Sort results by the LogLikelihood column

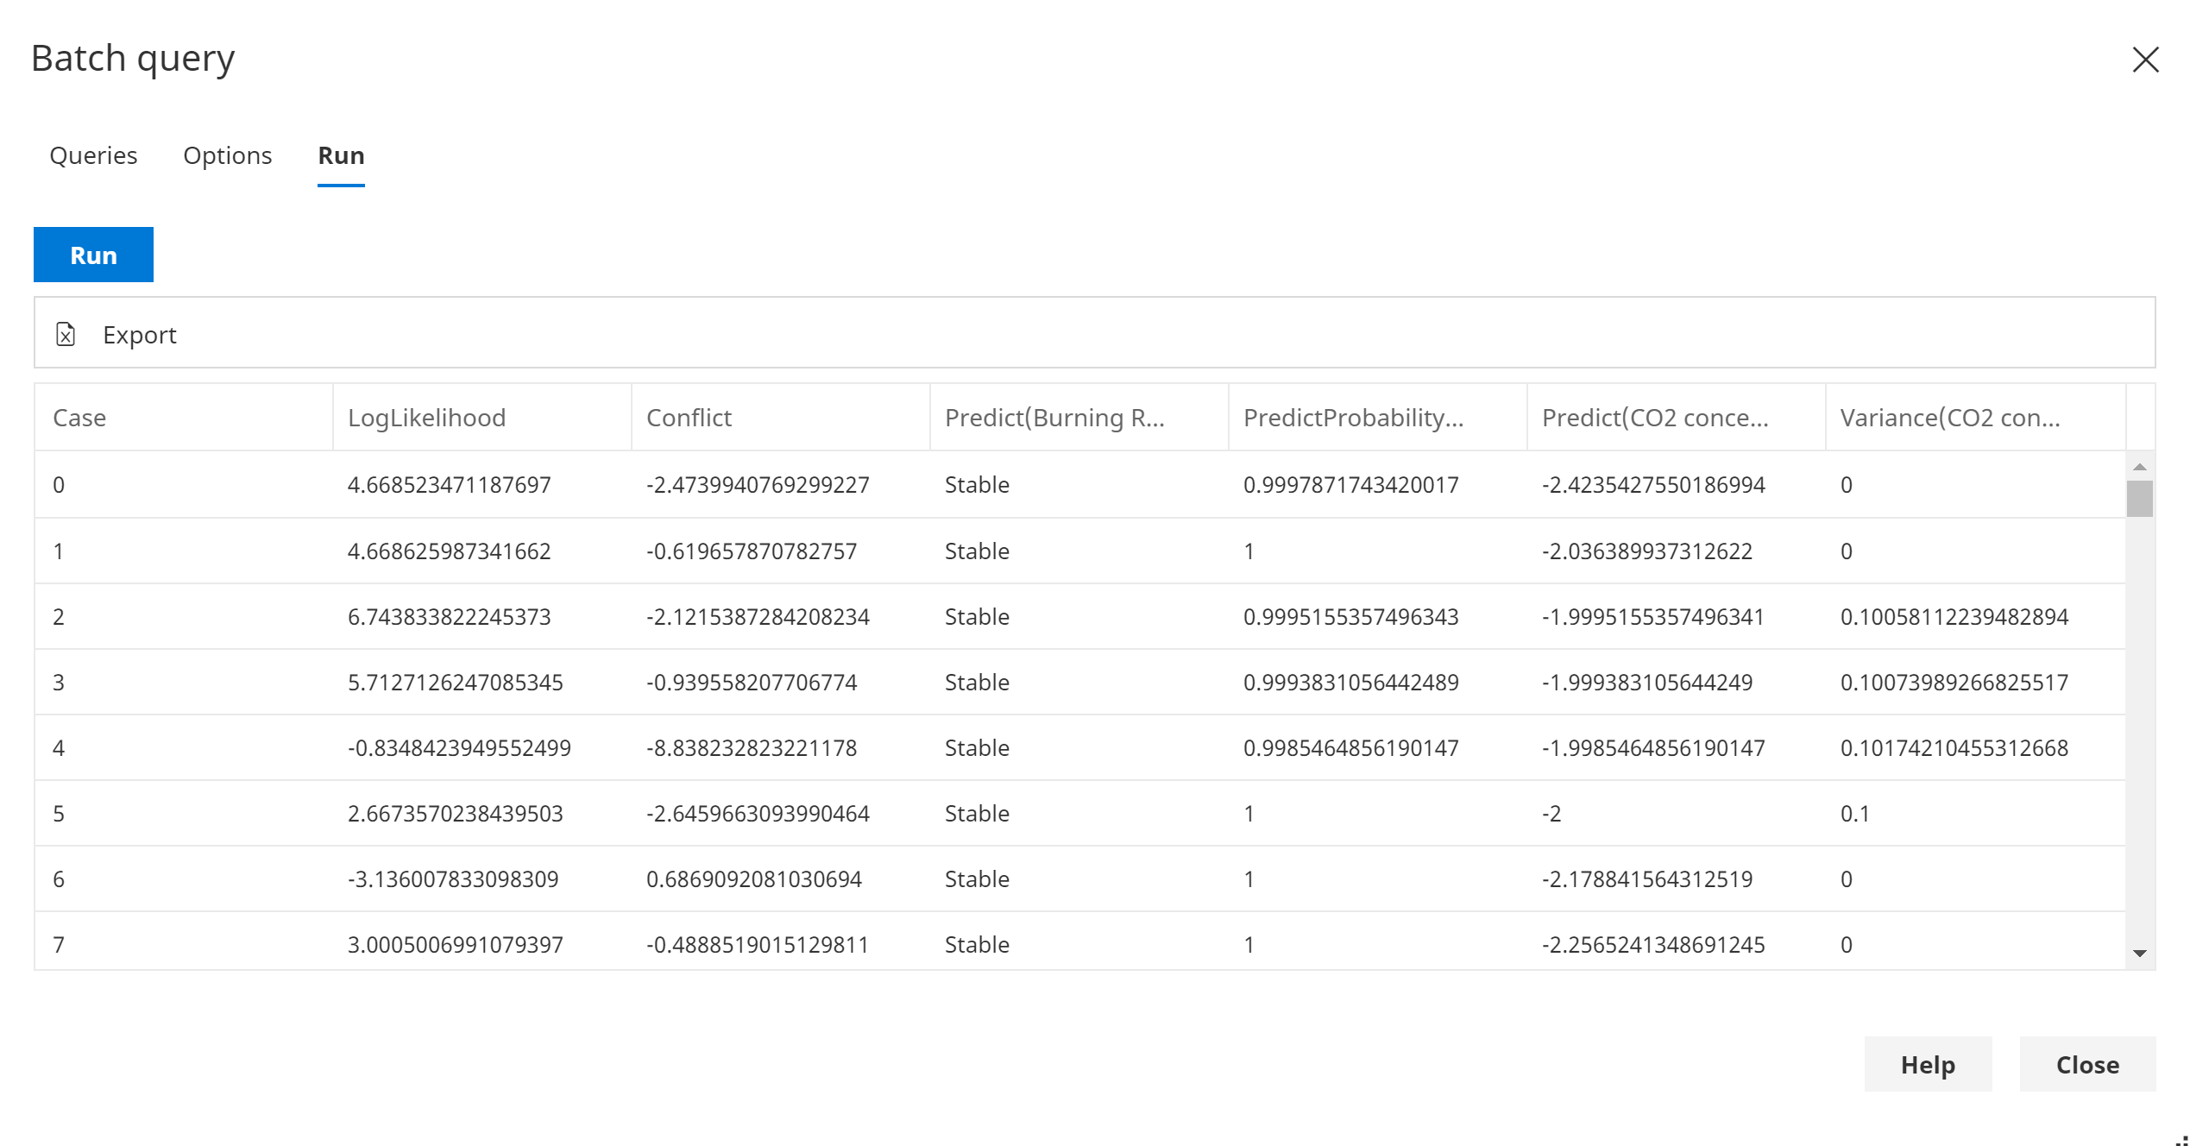(x=426, y=417)
